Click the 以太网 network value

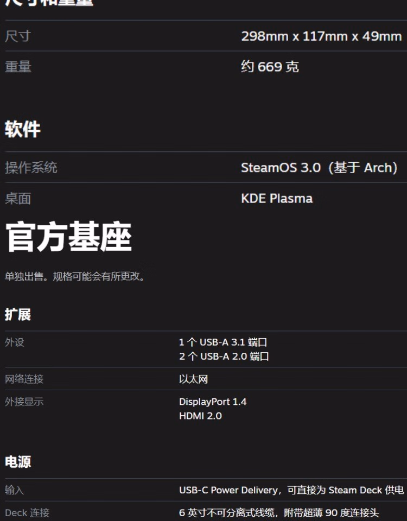pyautogui.click(x=193, y=379)
